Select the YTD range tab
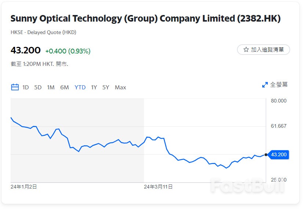 click(80, 87)
